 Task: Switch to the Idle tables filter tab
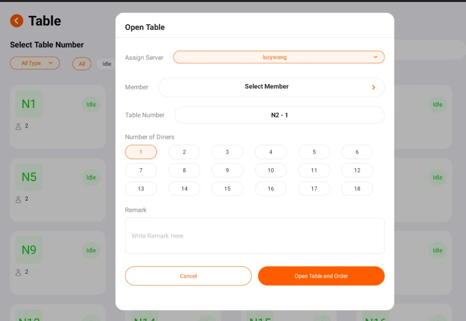106,64
